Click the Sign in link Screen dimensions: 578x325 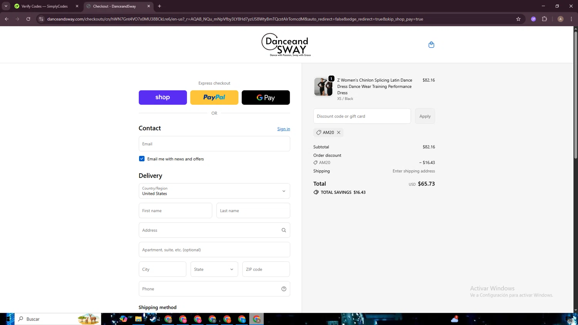[x=284, y=129]
